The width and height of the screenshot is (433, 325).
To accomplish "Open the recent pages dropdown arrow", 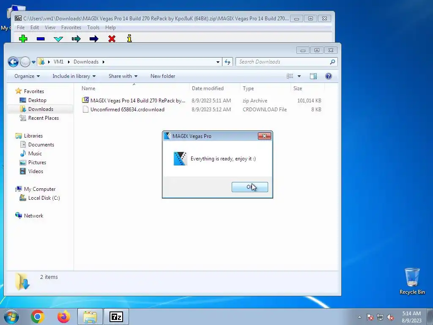I will [x=33, y=62].
